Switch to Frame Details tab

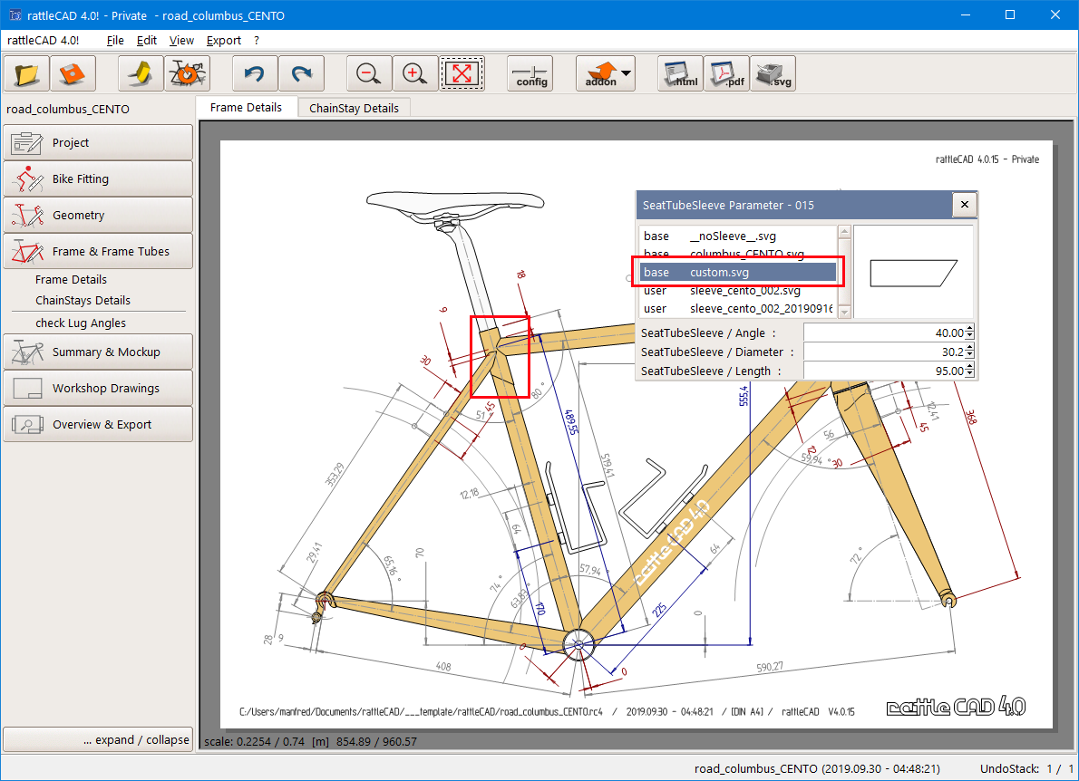pos(247,107)
